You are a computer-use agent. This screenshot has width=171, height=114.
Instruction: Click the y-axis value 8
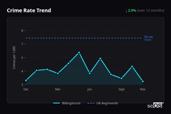click(x=22, y=30)
